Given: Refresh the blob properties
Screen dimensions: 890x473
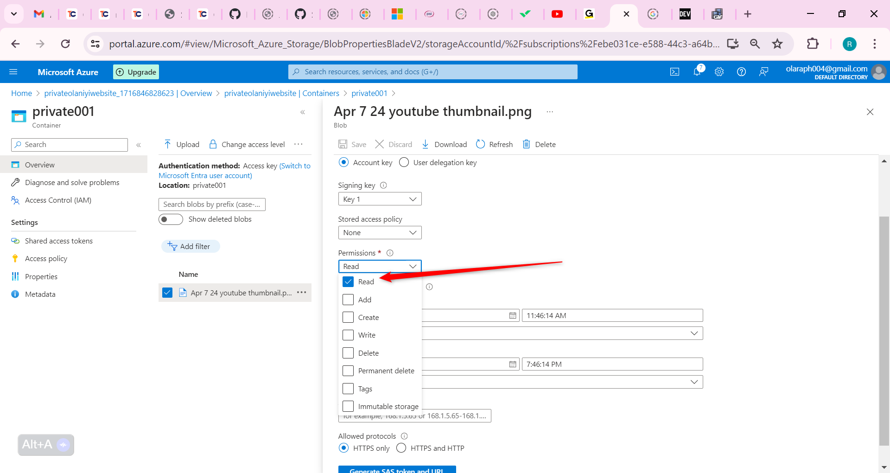Looking at the screenshot, I should 495,144.
